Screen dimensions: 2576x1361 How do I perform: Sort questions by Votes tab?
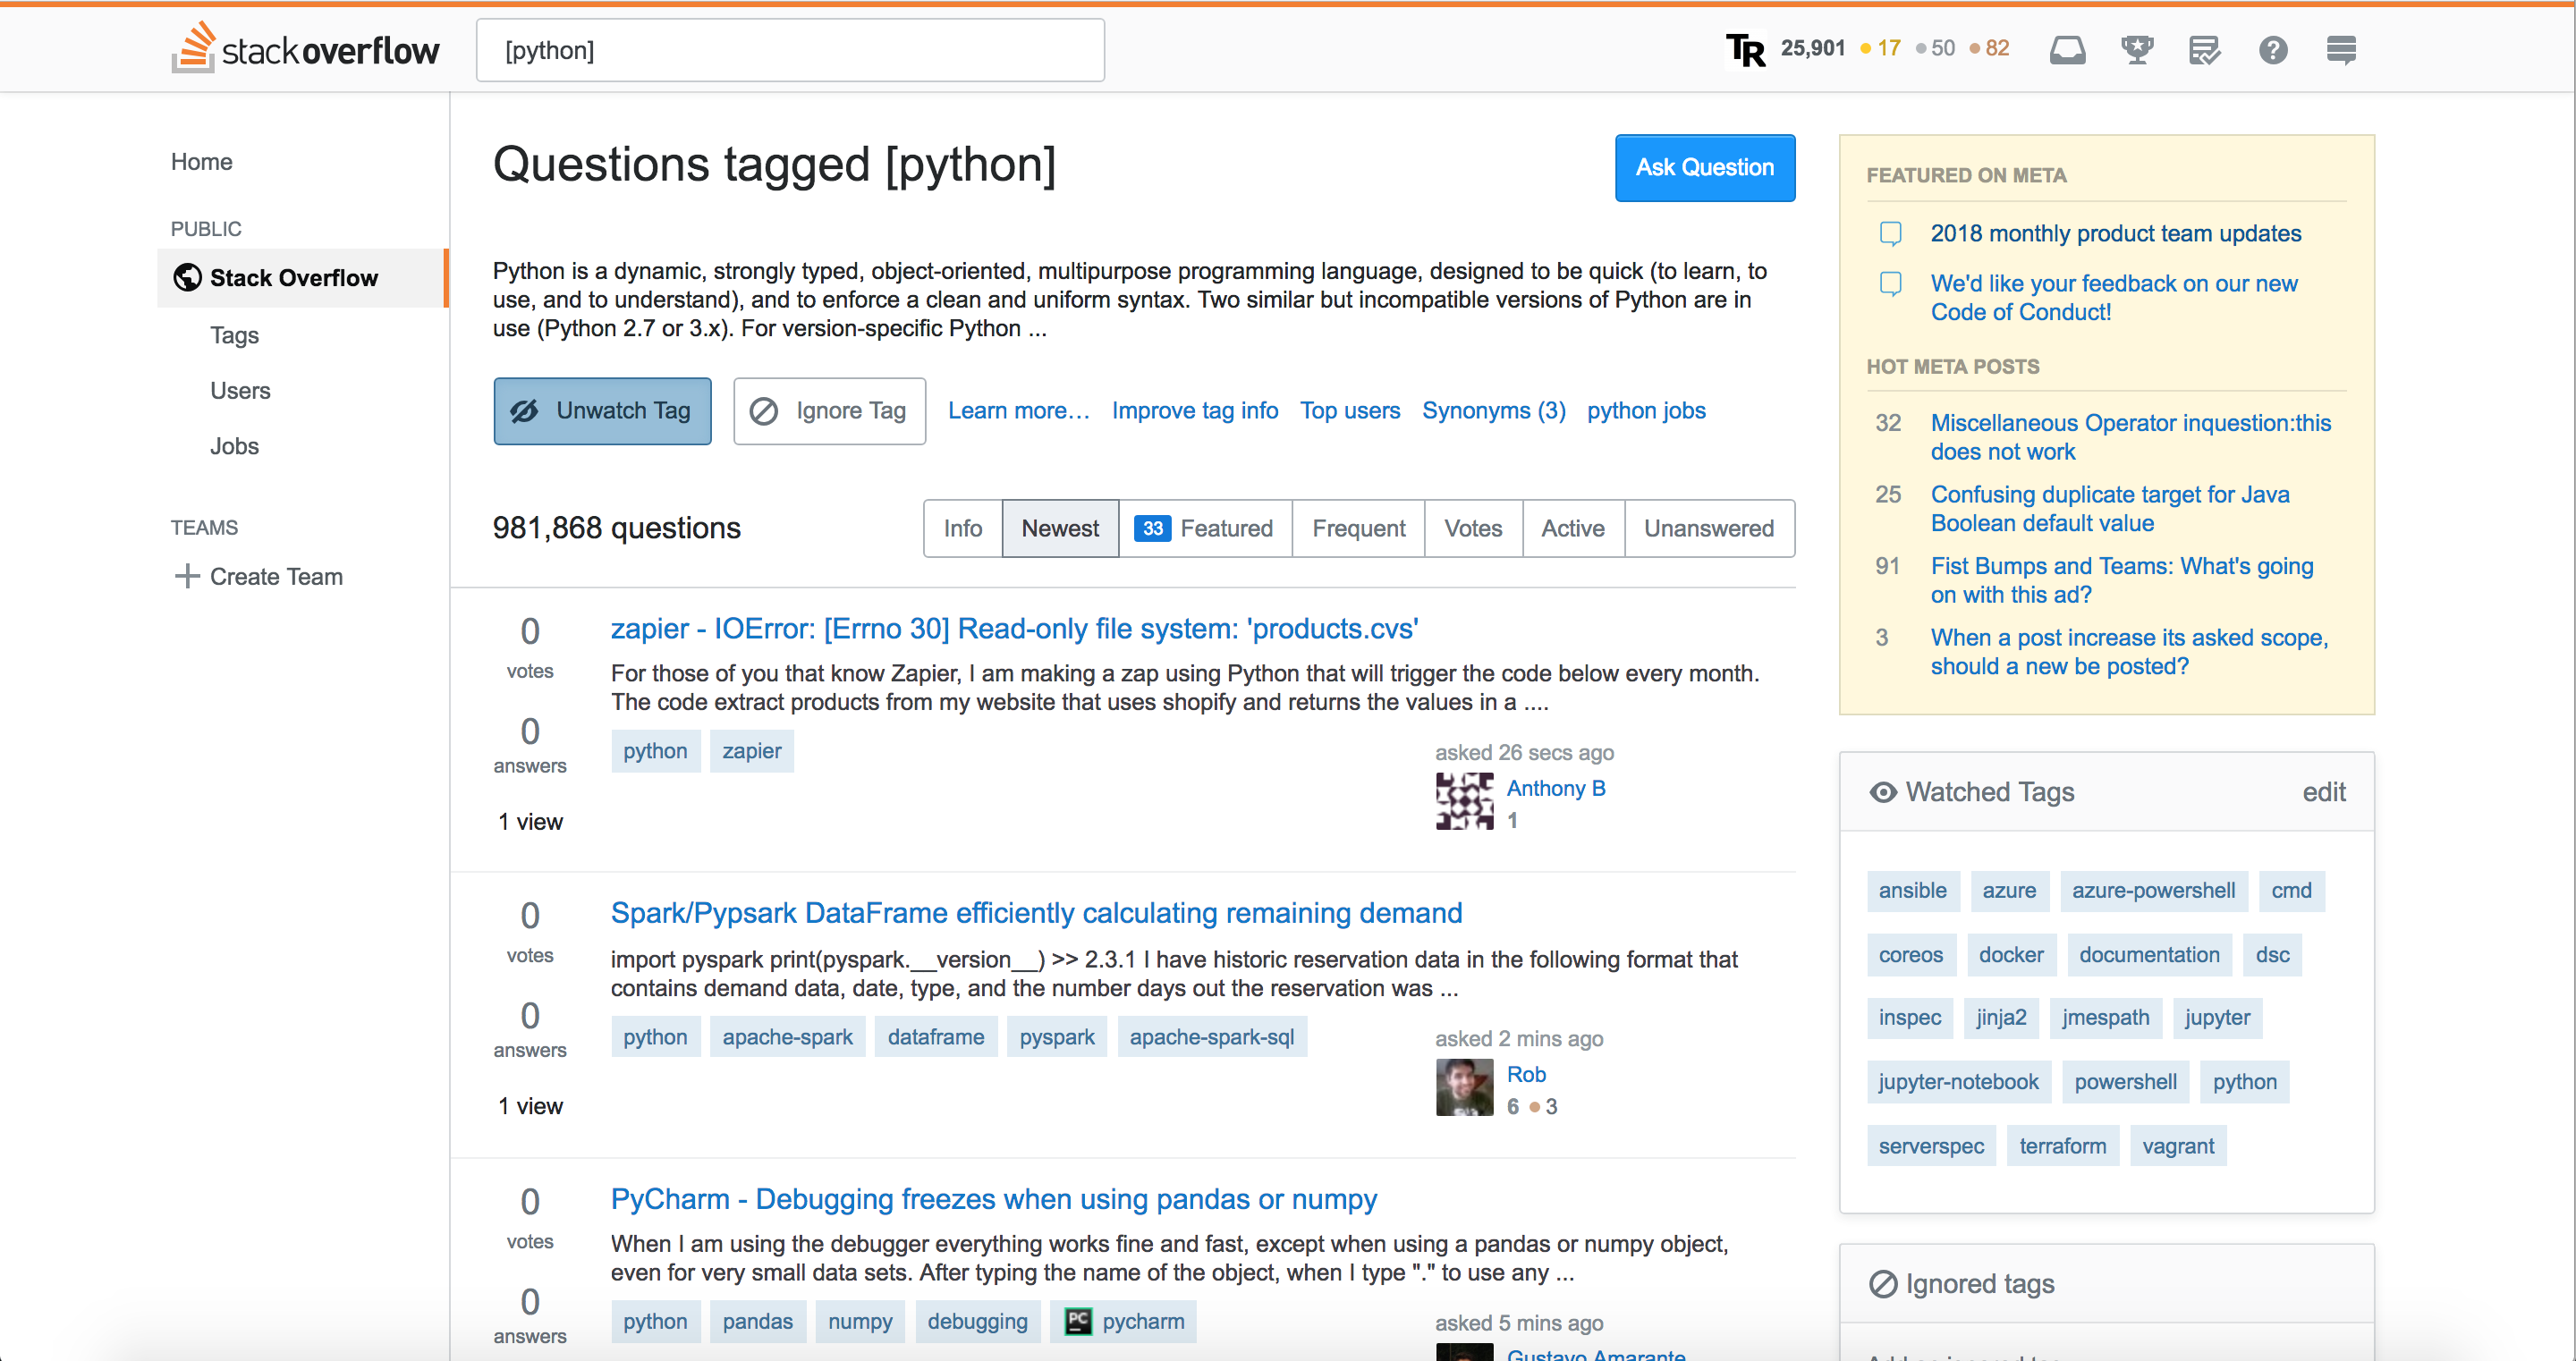pyautogui.click(x=1473, y=528)
